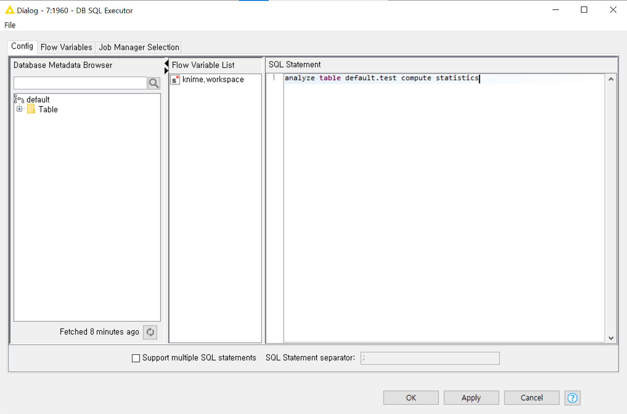This screenshot has height=414, width=627.
Task: Click the SQL editor scrollbar down arrow
Action: [611, 338]
